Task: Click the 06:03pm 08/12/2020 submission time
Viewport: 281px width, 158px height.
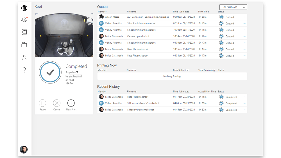Action: pos(184,17)
